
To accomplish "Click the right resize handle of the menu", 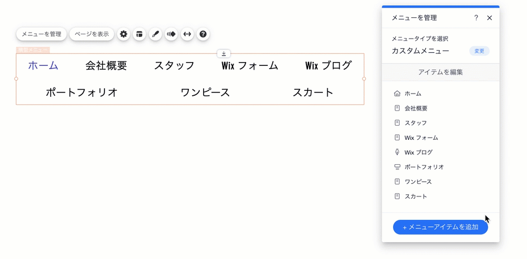I will 364,79.
